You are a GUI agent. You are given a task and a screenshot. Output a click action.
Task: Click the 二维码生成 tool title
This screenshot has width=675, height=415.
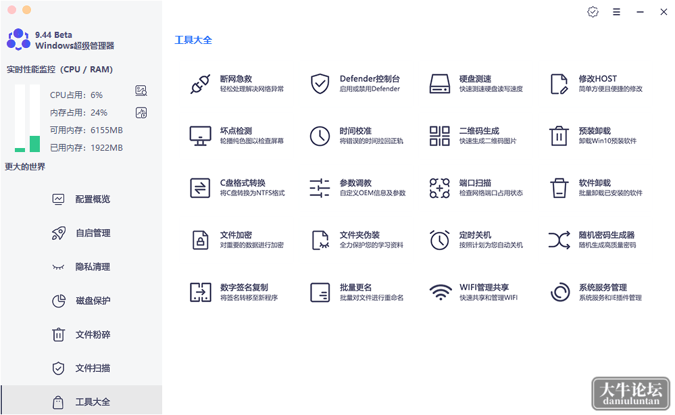click(479, 131)
